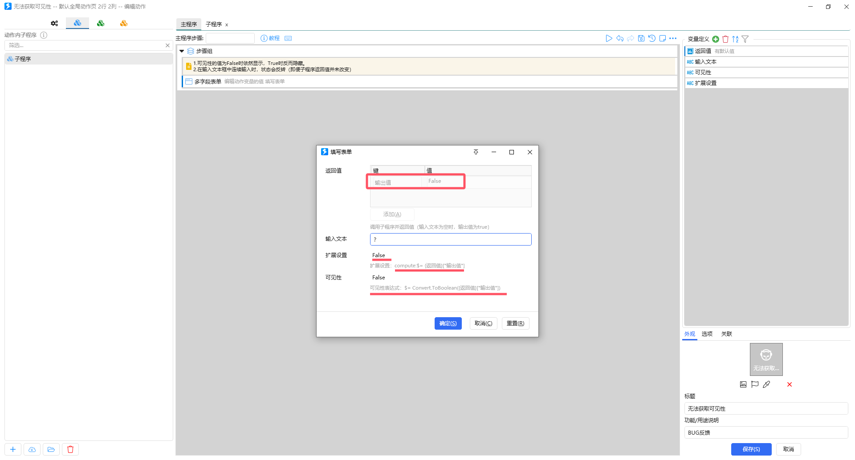Image resolution: width=855 pixels, height=460 pixels.
Task: Open the 选项 tab
Action: pos(707,334)
